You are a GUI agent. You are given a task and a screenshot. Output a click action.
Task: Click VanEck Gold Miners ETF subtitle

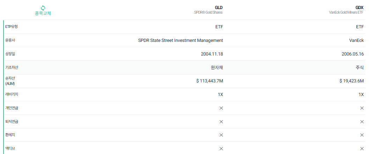[x=346, y=13]
